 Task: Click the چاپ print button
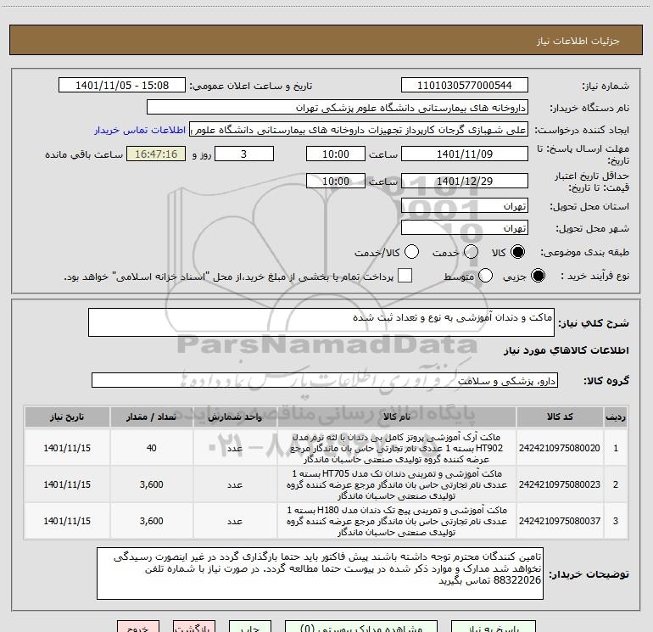pos(250,627)
